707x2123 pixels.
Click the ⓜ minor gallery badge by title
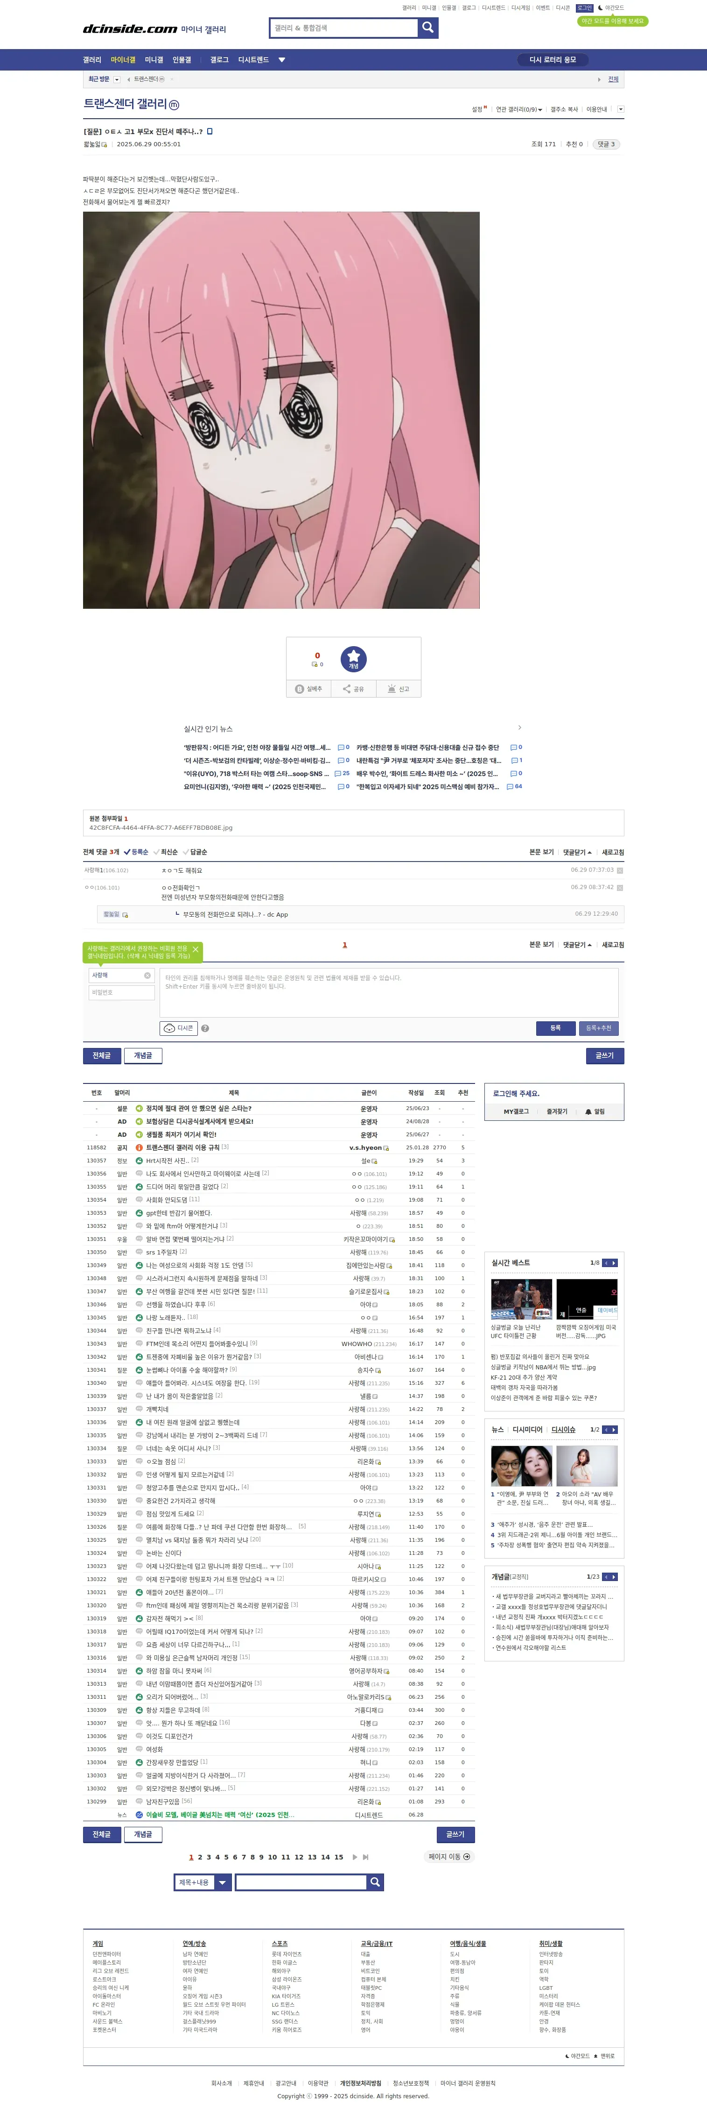click(174, 105)
